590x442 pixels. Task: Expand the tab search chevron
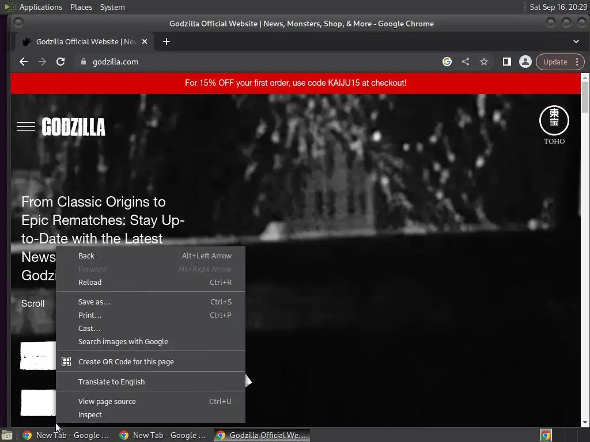pos(576,41)
